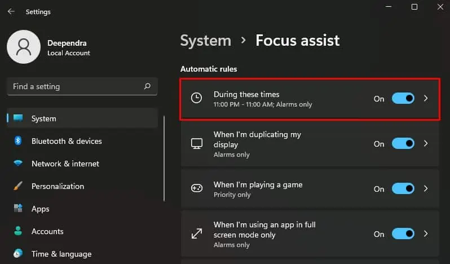Click the Local Account label
This screenshot has height=264, width=450.
coord(69,53)
